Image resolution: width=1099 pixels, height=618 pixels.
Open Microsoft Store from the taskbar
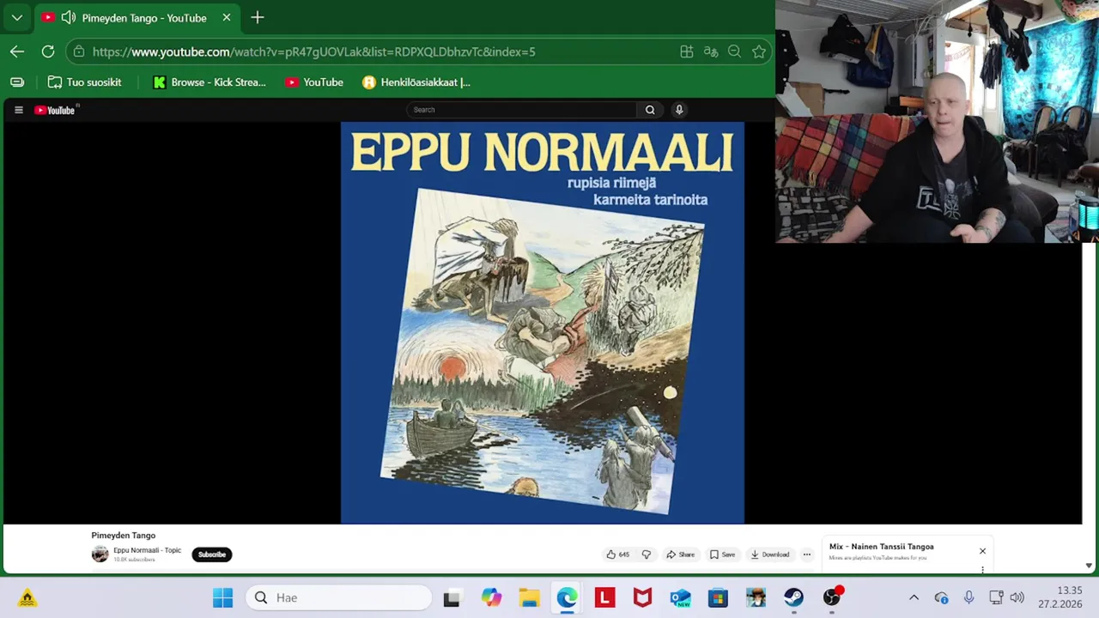pyautogui.click(x=718, y=597)
